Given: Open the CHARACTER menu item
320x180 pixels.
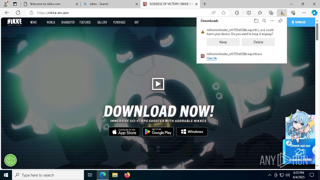Looking at the screenshot, I should [68, 22].
